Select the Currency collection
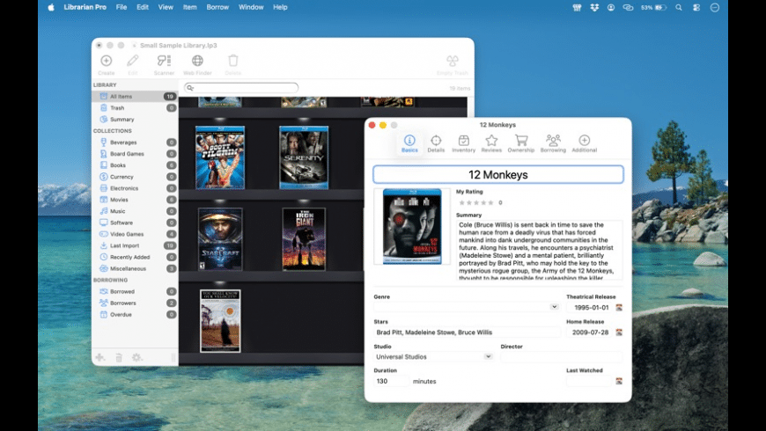This screenshot has height=431, width=766. [135, 177]
